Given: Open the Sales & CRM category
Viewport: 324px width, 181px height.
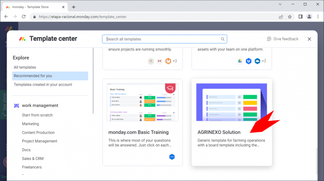Looking at the screenshot, I should click(x=33, y=159).
